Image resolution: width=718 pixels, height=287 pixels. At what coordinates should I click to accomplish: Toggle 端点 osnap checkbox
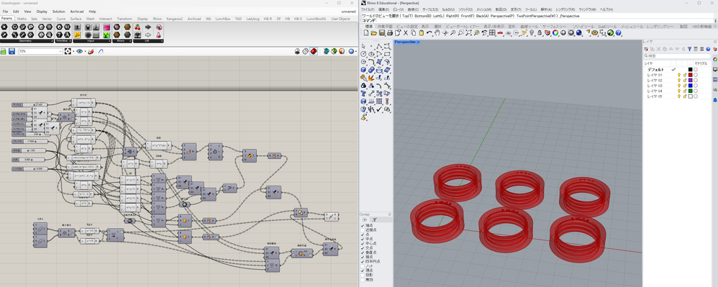coord(363,226)
